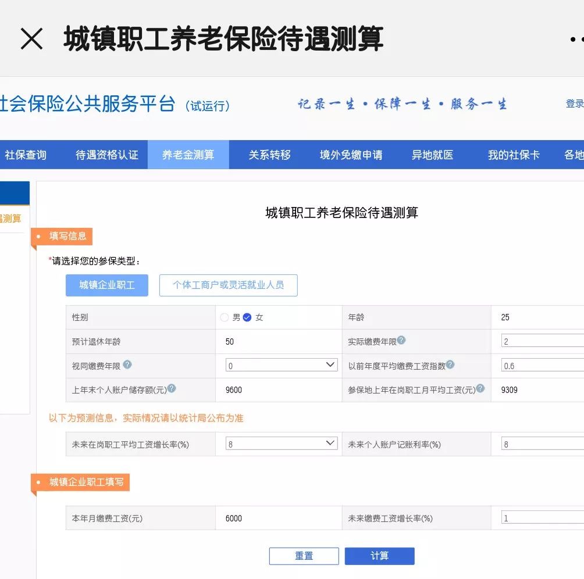Choose 个体工商户或灵活就业人员 insurance type
The width and height of the screenshot is (584, 579).
pyautogui.click(x=228, y=285)
